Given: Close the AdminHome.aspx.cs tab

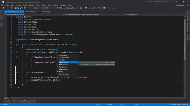Looking at the screenshot, I should (x=23, y=12).
